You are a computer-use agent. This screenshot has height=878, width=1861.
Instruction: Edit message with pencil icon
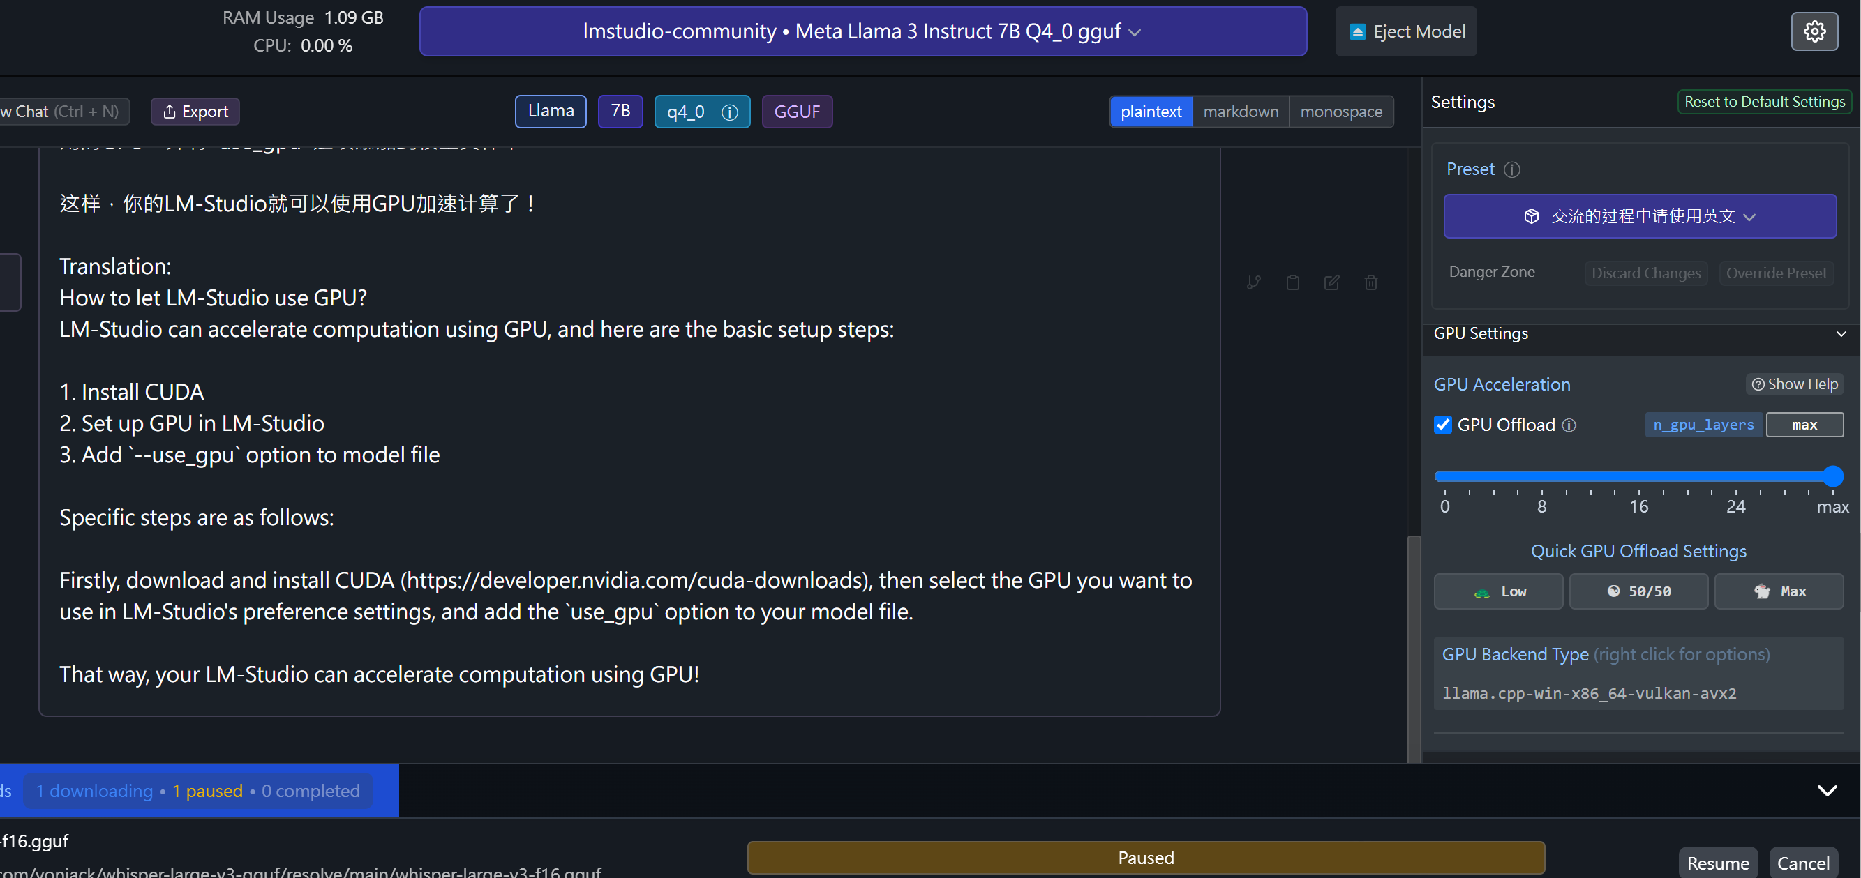1331,282
